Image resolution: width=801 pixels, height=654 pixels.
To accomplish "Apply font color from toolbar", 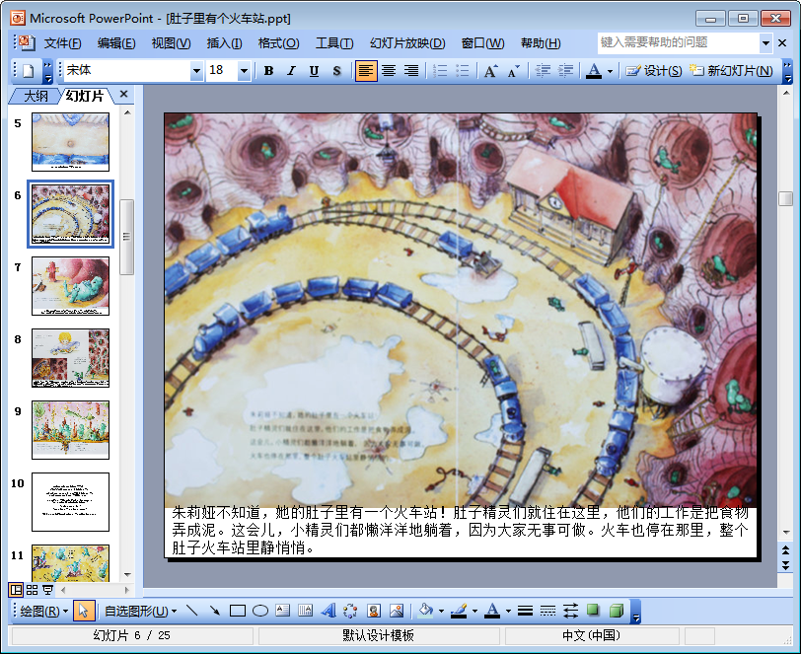I will pos(593,70).
